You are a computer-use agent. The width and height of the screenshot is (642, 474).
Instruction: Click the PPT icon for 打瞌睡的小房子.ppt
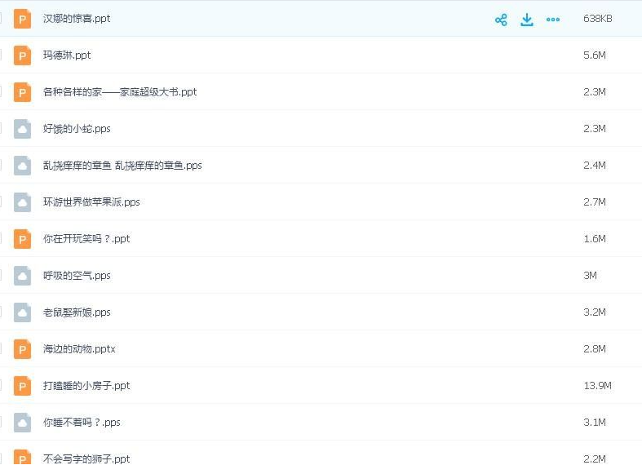click(22, 386)
